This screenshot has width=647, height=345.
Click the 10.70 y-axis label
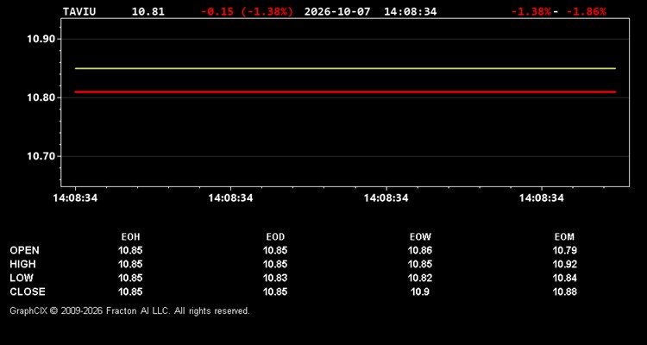tap(41, 156)
